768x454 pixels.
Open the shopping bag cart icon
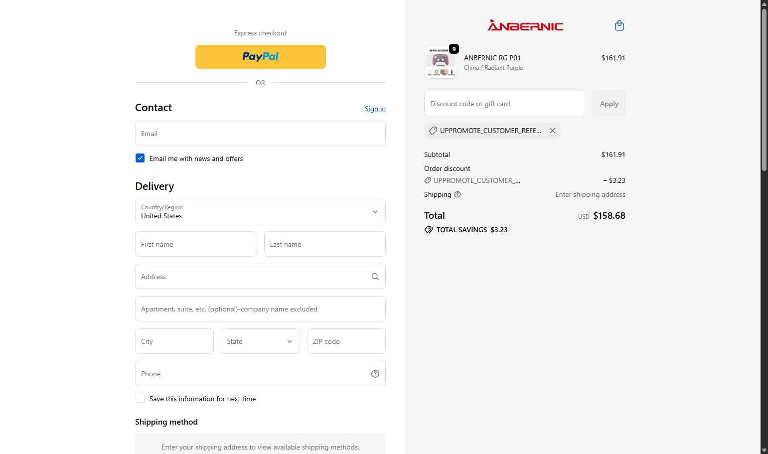pos(619,25)
